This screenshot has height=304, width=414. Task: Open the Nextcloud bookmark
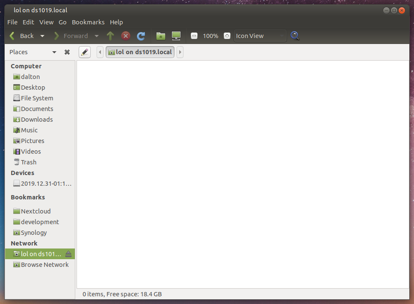point(40,211)
